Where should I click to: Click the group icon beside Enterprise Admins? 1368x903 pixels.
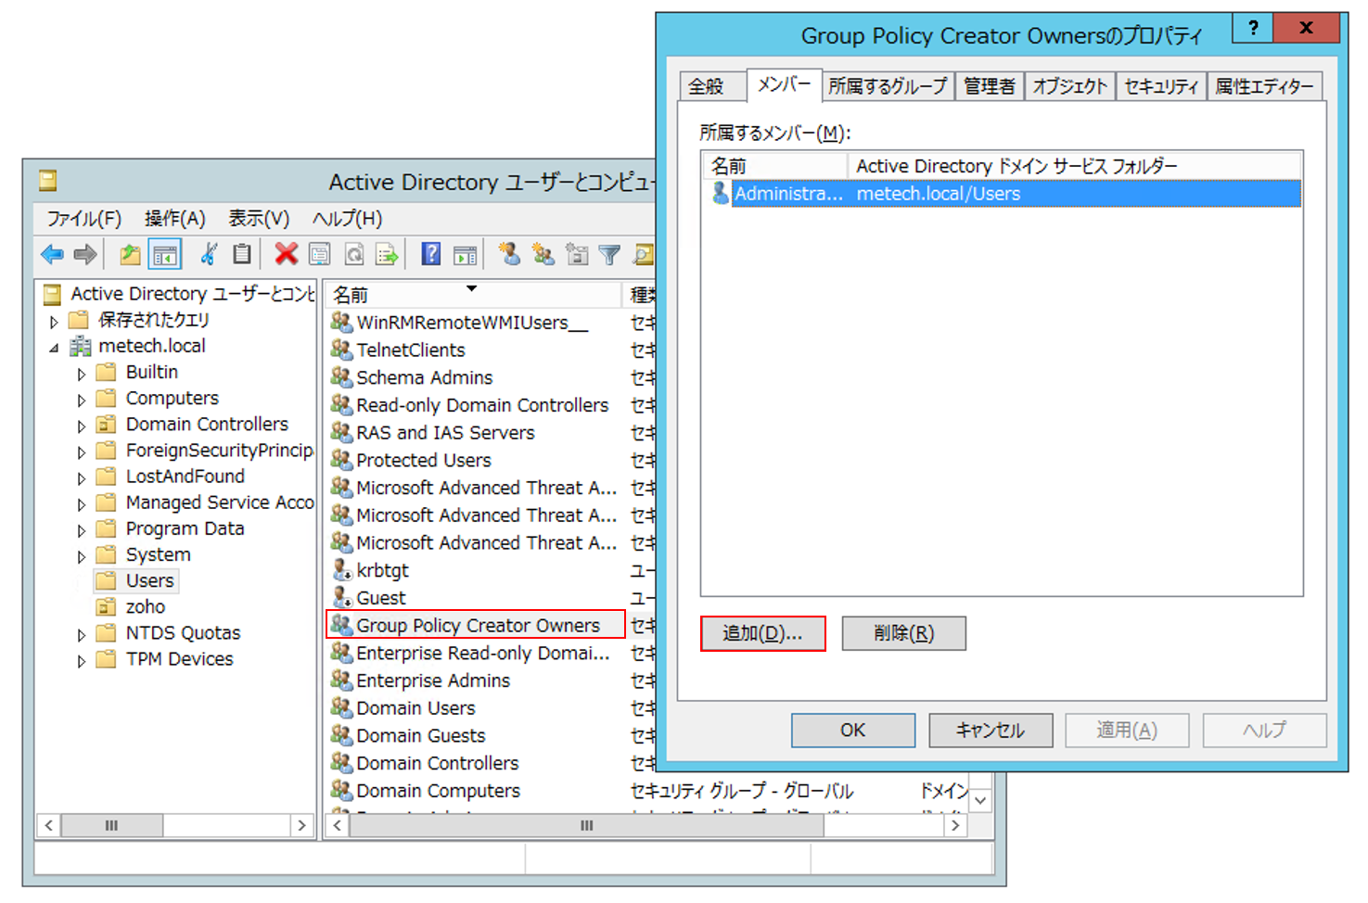click(x=341, y=680)
